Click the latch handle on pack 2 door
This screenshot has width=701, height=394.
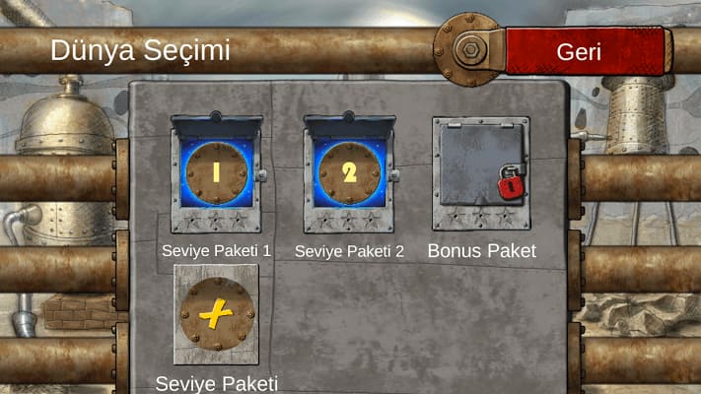(x=393, y=175)
